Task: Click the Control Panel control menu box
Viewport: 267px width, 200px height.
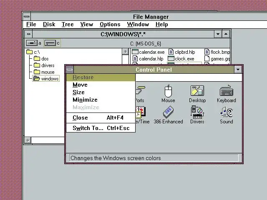Action: (70, 70)
